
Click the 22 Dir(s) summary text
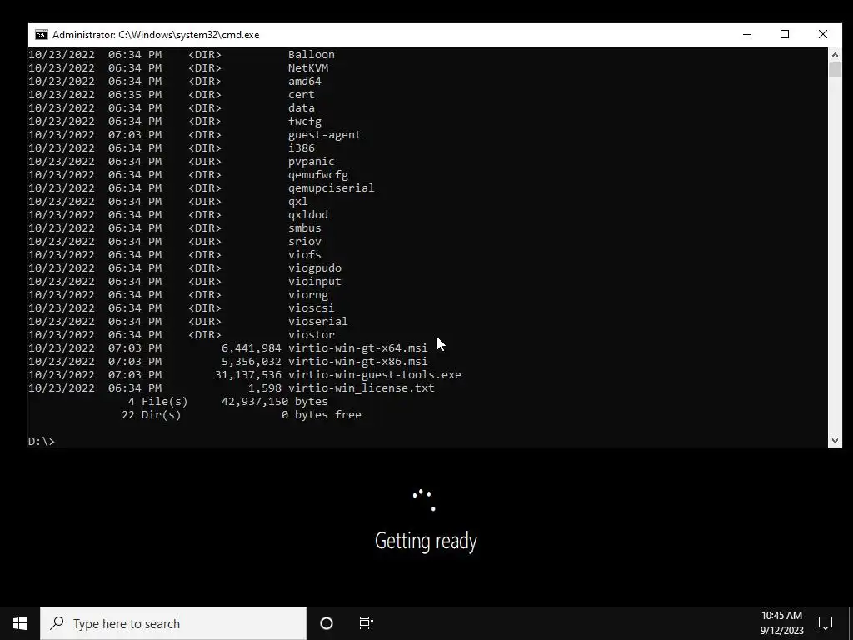click(152, 415)
